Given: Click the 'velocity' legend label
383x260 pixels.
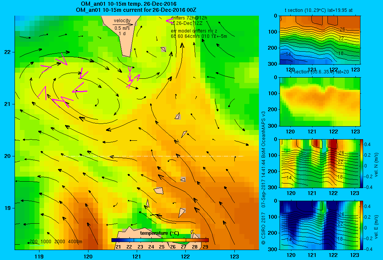Looking at the screenshot, I should [x=122, y=21].
